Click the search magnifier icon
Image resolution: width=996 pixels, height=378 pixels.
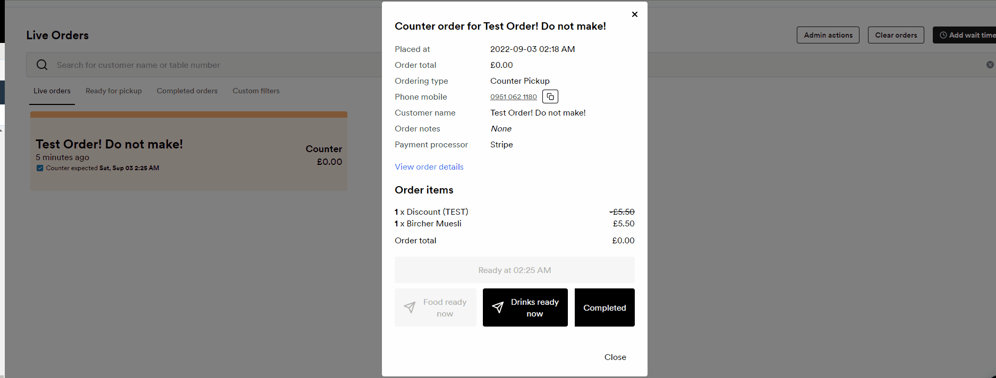click(41, 64)
